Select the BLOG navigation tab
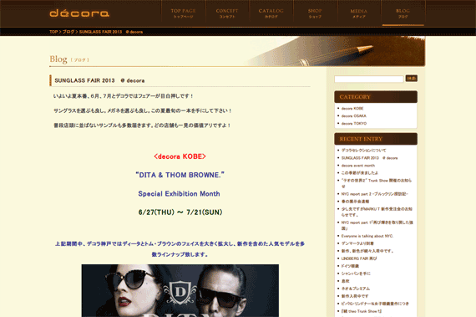 pyautogui.click(x=403, y=13)
